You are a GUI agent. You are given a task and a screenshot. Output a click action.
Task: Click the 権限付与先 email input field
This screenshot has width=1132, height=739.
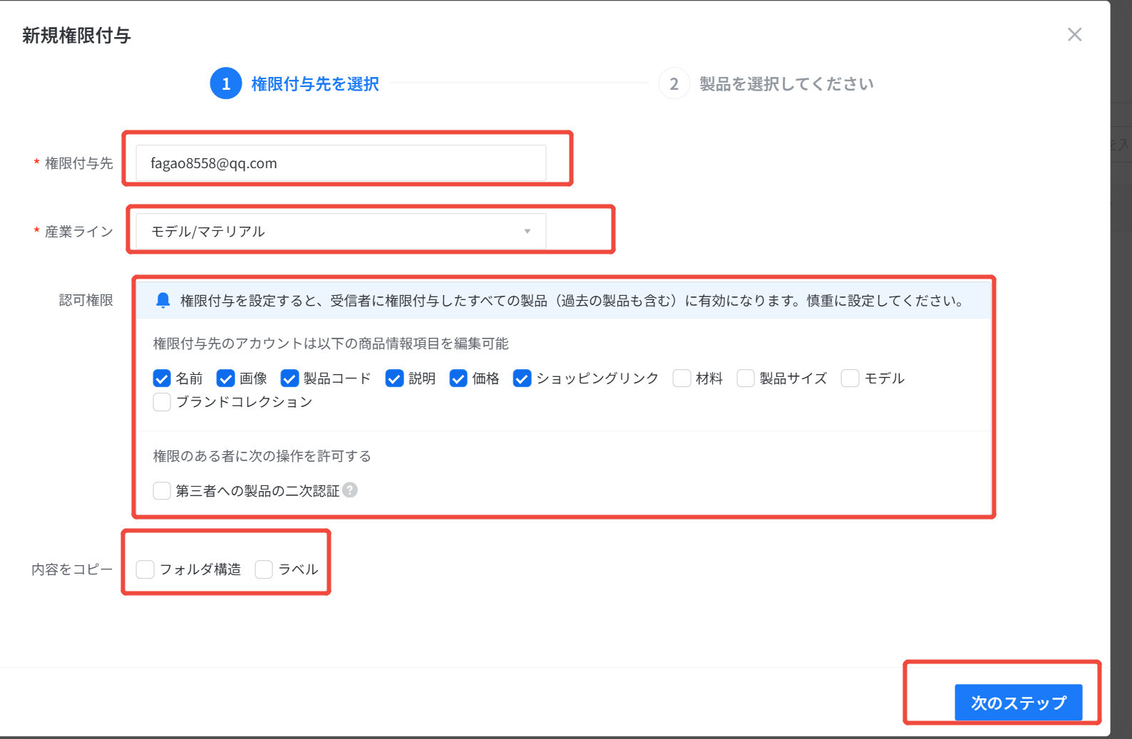coord(341,163)
